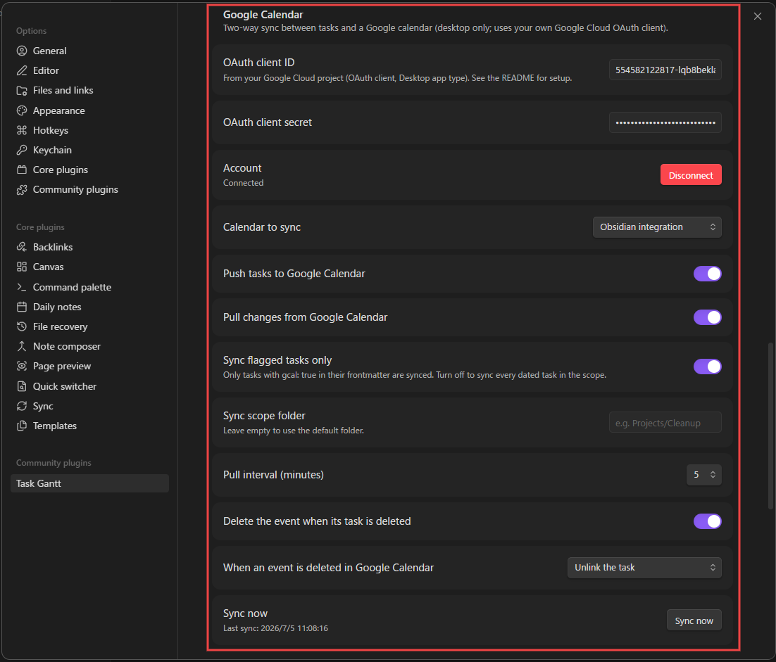Click the Sync scope folder input

click(665, 423)
